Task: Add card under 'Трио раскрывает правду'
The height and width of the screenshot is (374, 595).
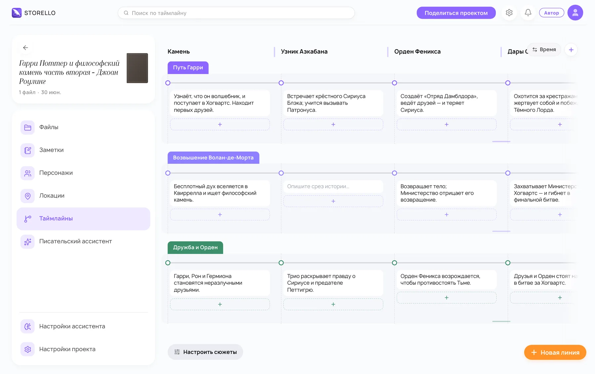Action: point(333,305)
